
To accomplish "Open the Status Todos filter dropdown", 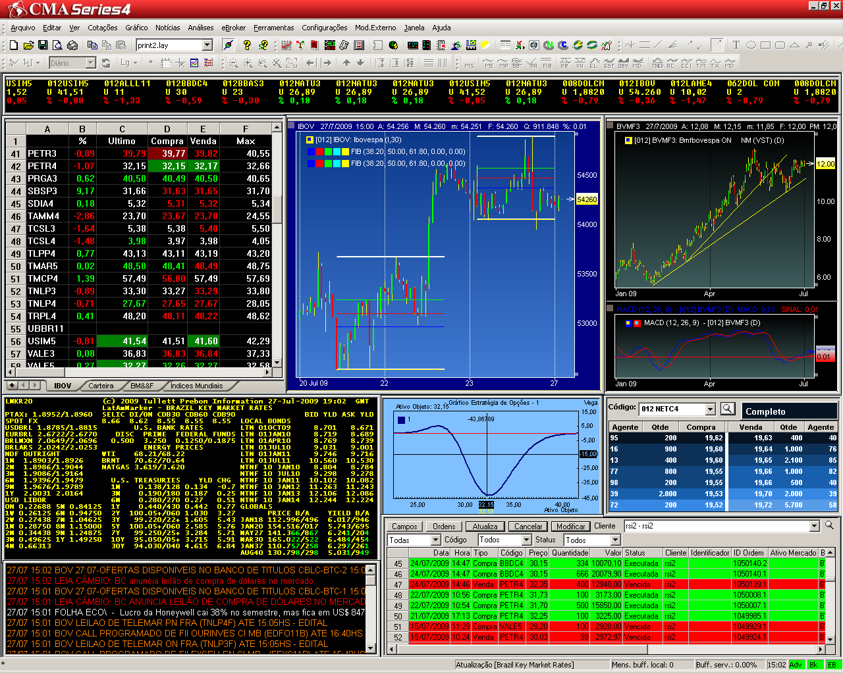I will 615,540.
